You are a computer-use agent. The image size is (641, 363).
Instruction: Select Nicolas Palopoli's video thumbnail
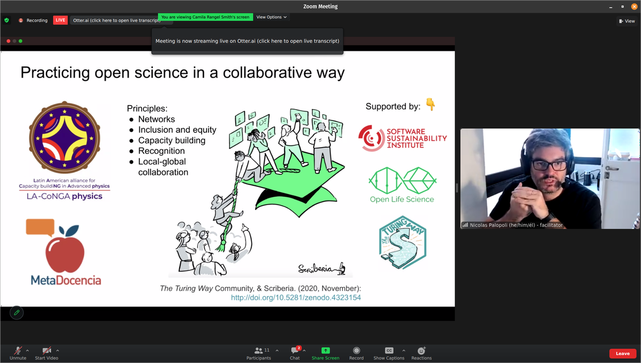[x=550, y=178]
